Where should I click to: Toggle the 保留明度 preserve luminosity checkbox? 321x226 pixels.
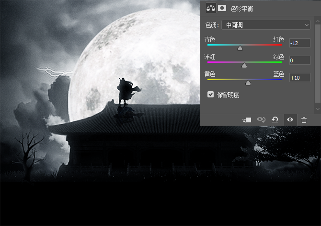point(210,95)
